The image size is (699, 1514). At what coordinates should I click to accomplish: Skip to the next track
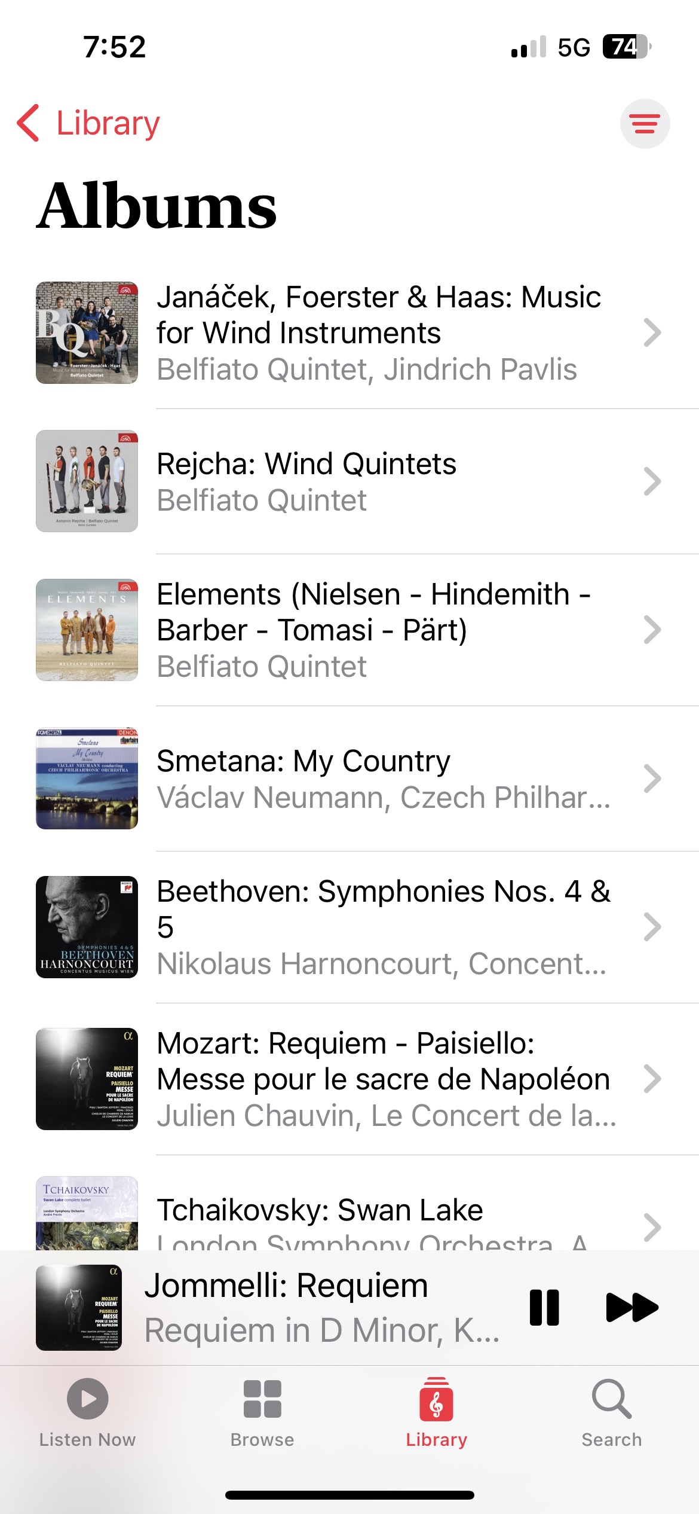click(x=631, y=1308)
